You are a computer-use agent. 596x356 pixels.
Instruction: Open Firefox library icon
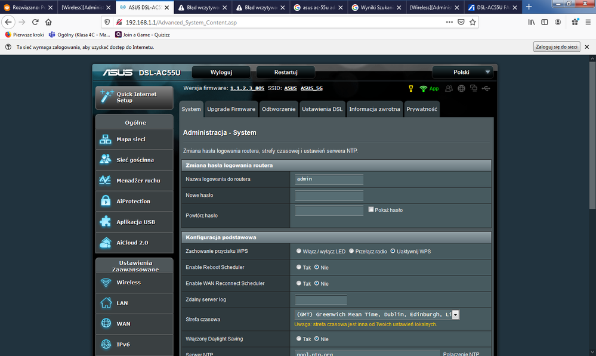(x=532, y=22)
